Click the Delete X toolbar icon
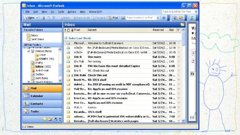This screenshot has height=135, width=240. (x=54, y=18)
